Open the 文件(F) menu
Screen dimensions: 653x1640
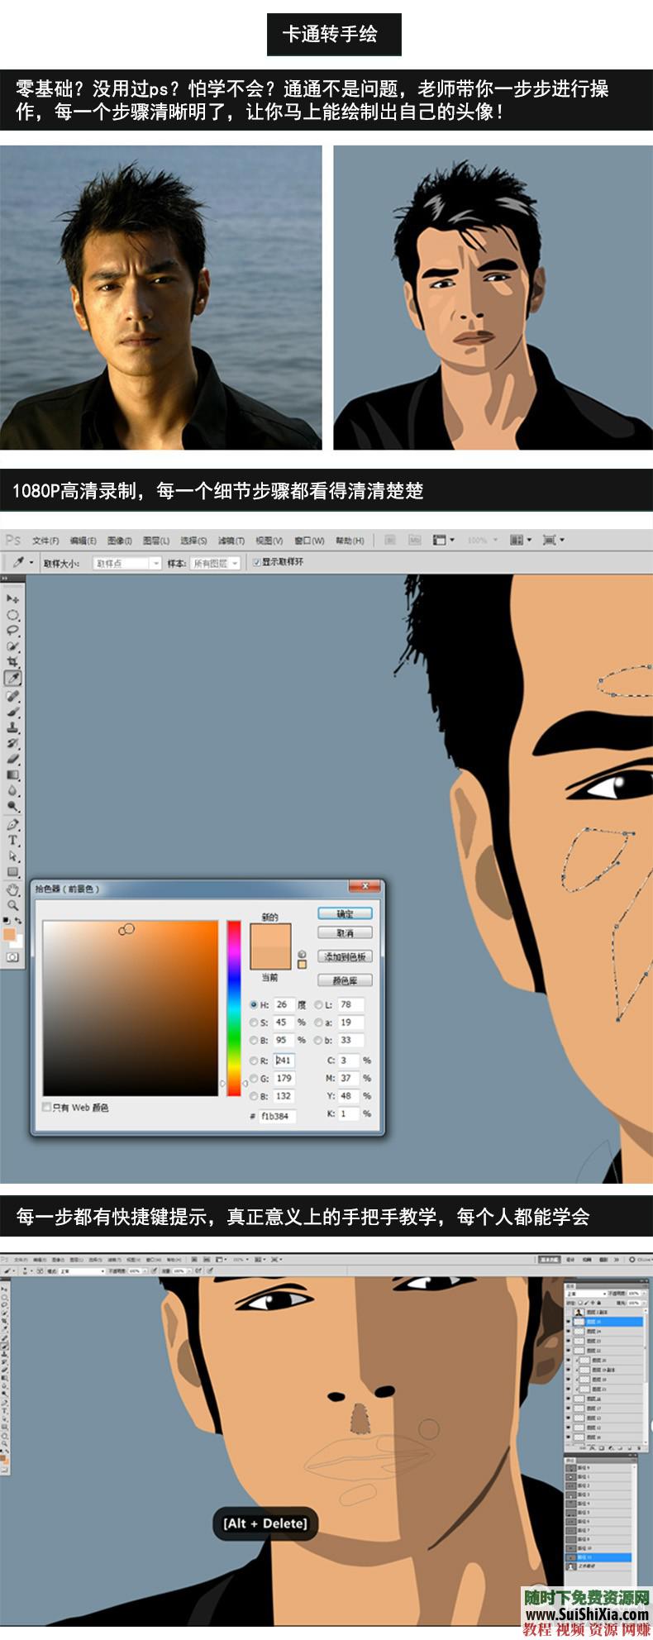point(45,541)
